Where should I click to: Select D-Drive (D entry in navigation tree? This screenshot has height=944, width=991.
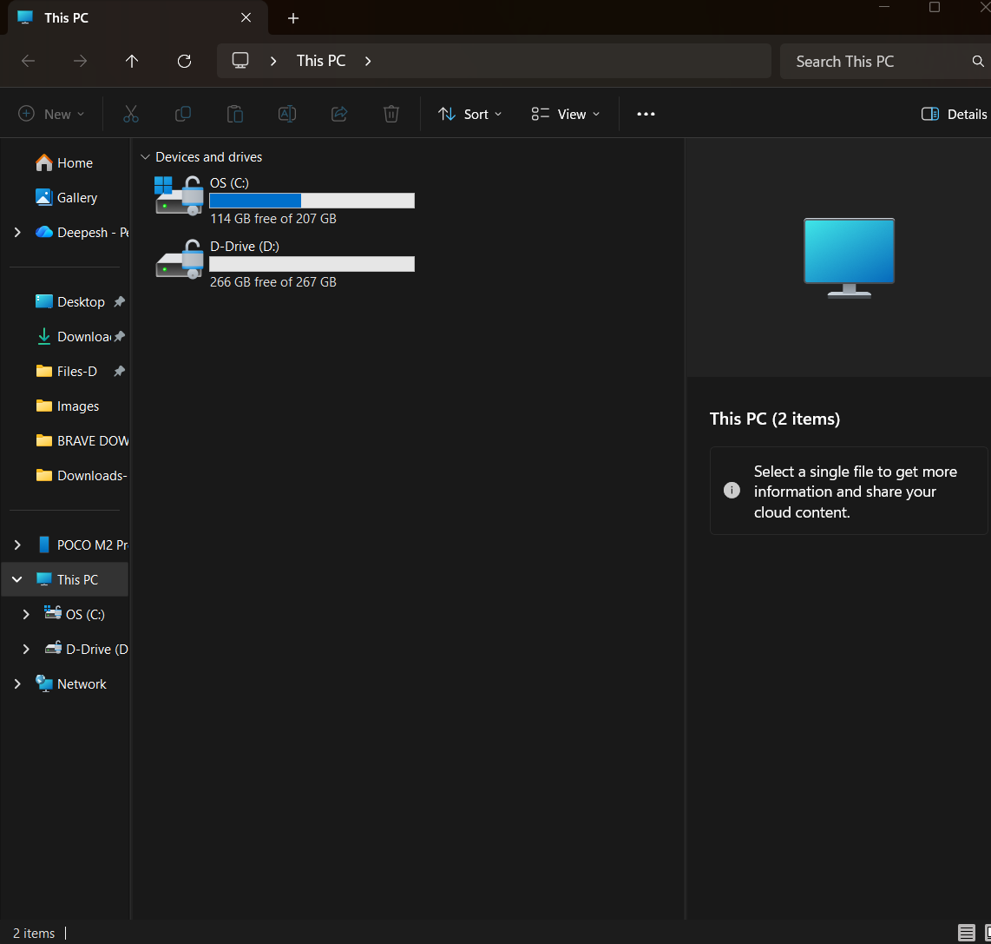[97, 650]
